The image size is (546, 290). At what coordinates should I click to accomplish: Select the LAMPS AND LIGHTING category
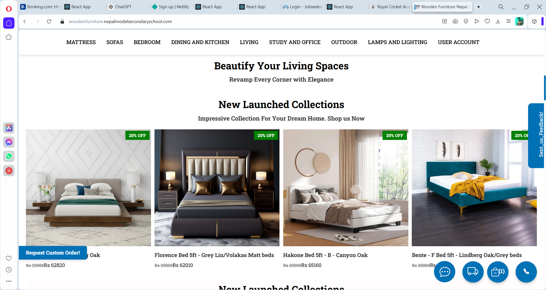point(398,42)
